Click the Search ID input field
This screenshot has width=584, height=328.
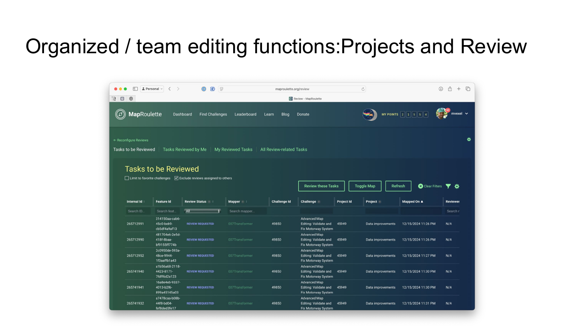tap(138, 211)
